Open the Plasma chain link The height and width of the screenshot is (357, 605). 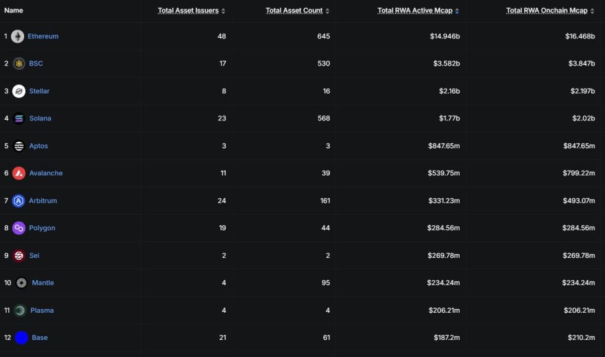[42, 310]
